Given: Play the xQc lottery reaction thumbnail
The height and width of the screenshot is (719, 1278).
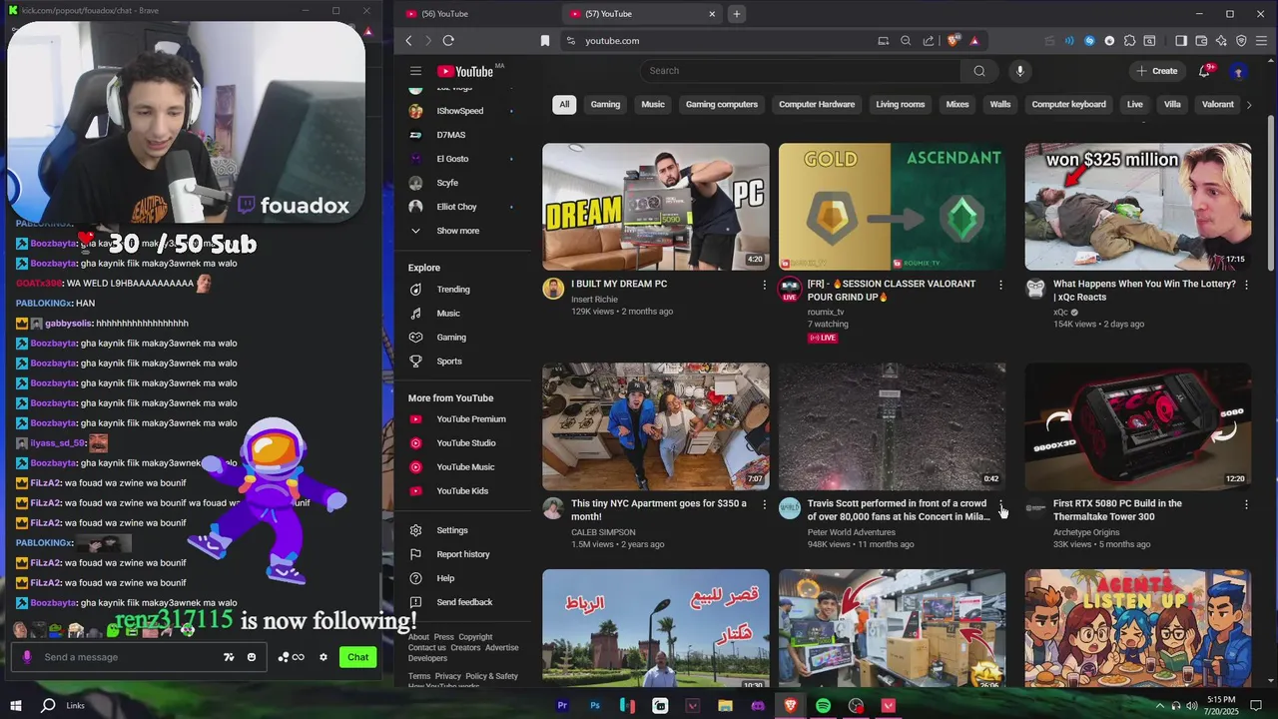Looking at the screenshot, I should [x=1138, y=207].
